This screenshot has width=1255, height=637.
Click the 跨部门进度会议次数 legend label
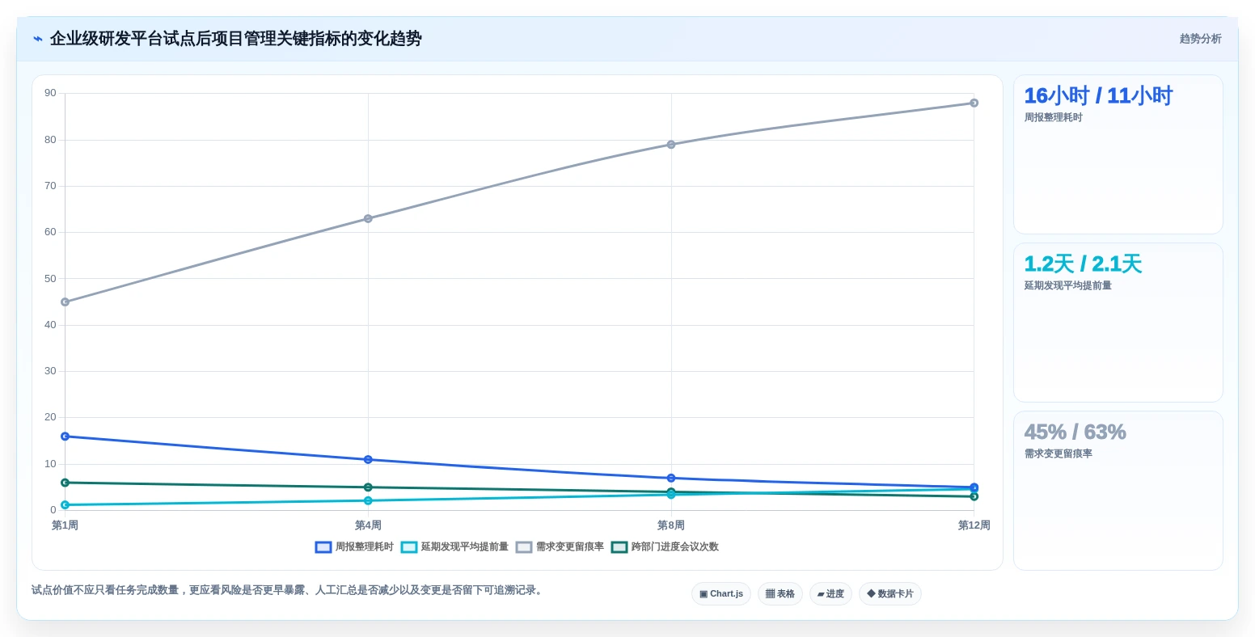(x=675, y=547)
